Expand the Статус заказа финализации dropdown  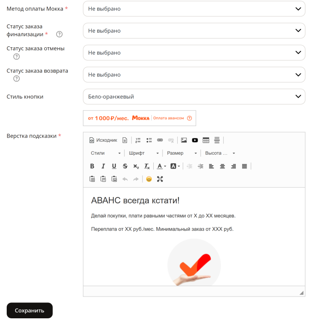[x=194, y=31]
